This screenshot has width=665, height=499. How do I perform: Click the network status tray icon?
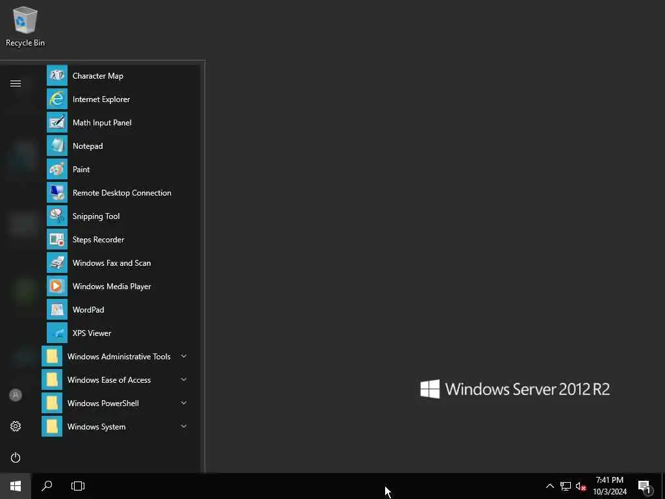[566, 486]
